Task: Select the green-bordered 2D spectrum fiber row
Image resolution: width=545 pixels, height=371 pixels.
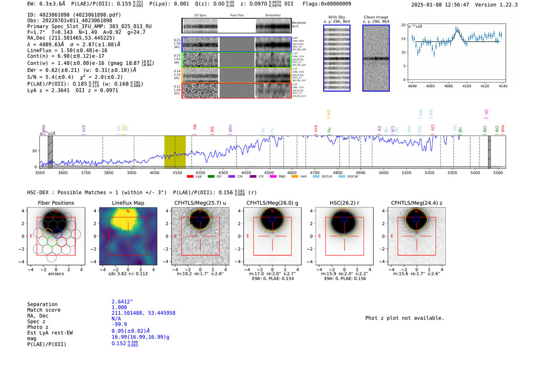Action: pos(236,60)
